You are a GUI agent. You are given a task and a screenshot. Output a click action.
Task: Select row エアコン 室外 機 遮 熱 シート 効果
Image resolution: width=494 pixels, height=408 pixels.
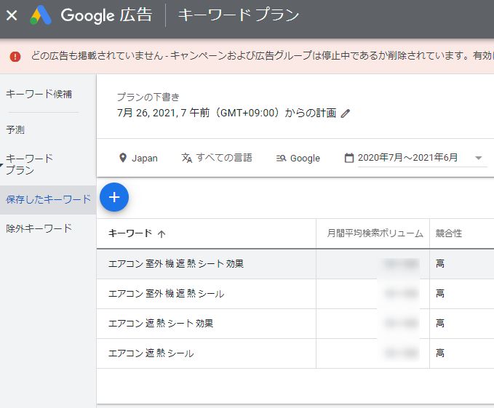coord(295,264)
